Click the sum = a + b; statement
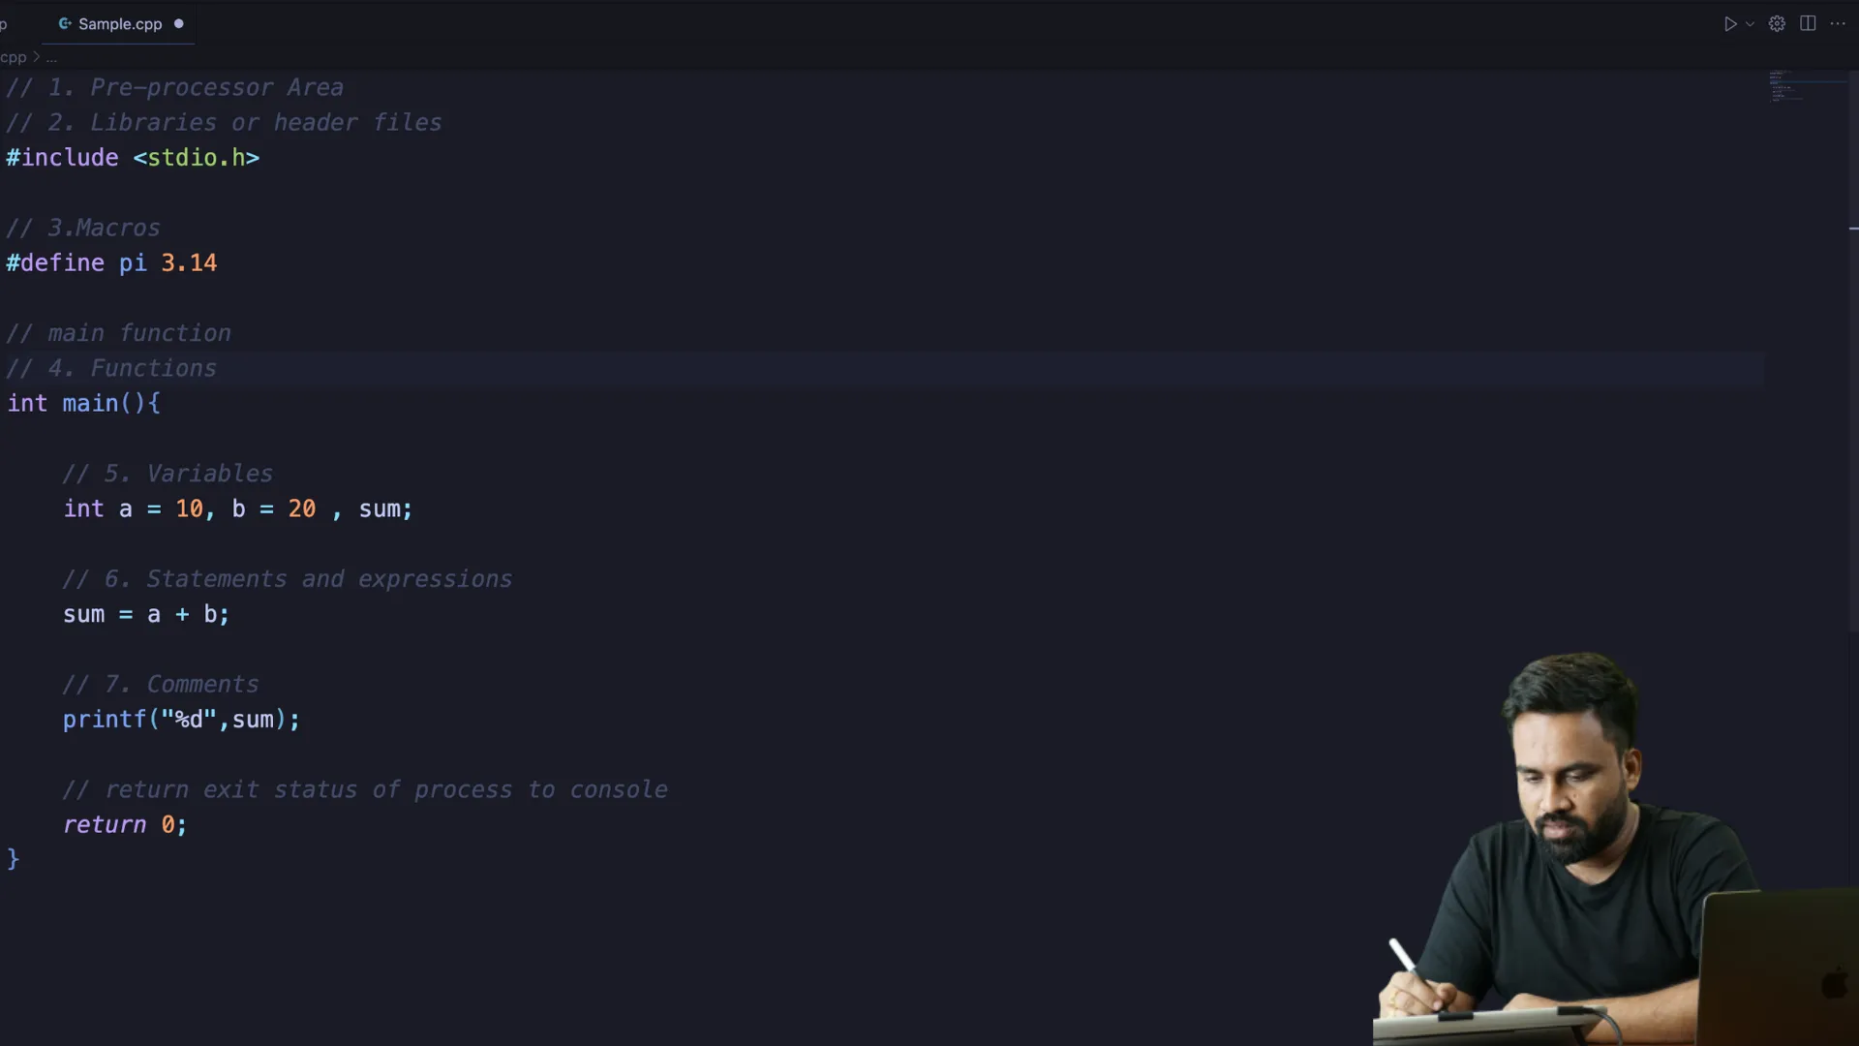This screenshot has width=1859, height=1046. (145, 615)
